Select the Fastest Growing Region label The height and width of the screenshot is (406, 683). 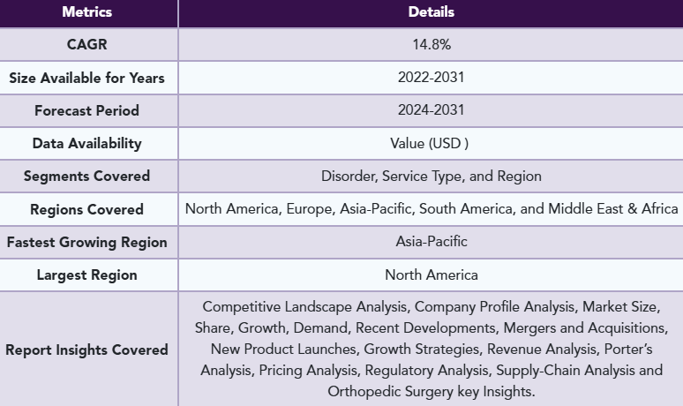86,242
